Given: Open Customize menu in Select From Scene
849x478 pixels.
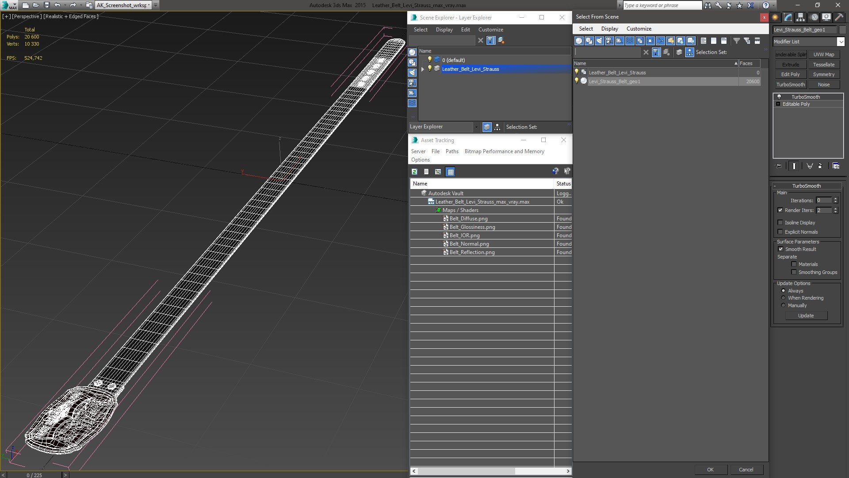Looking at the screenshot, I should pyautogui.click(x=639, y=29).
